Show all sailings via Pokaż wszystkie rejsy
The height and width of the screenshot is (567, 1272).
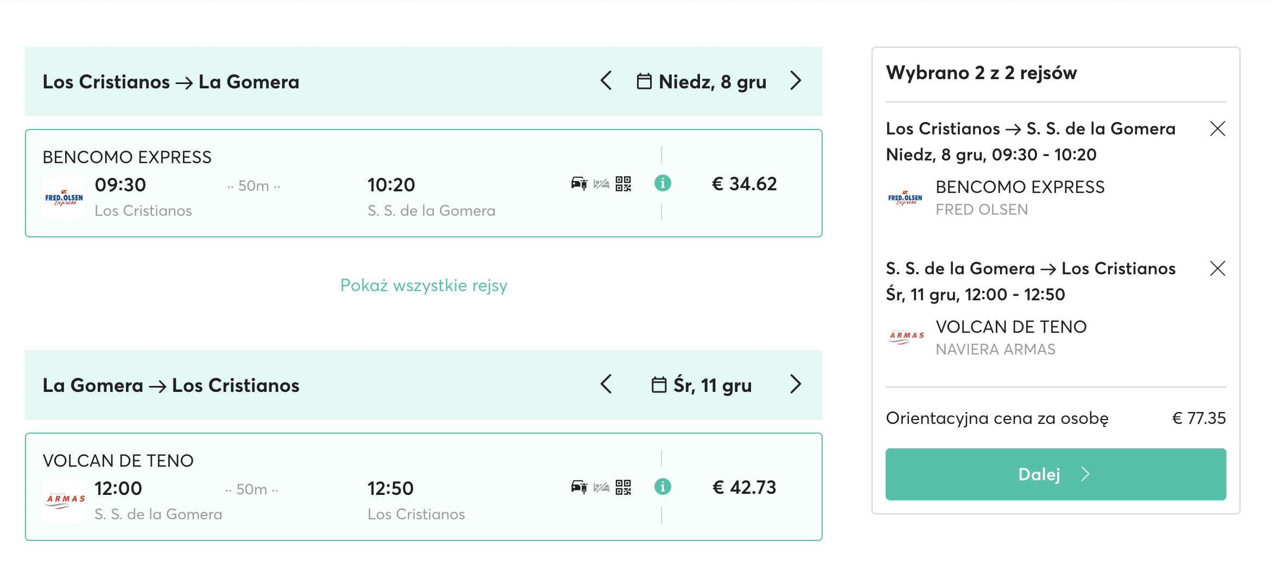(x=424, y=285)
